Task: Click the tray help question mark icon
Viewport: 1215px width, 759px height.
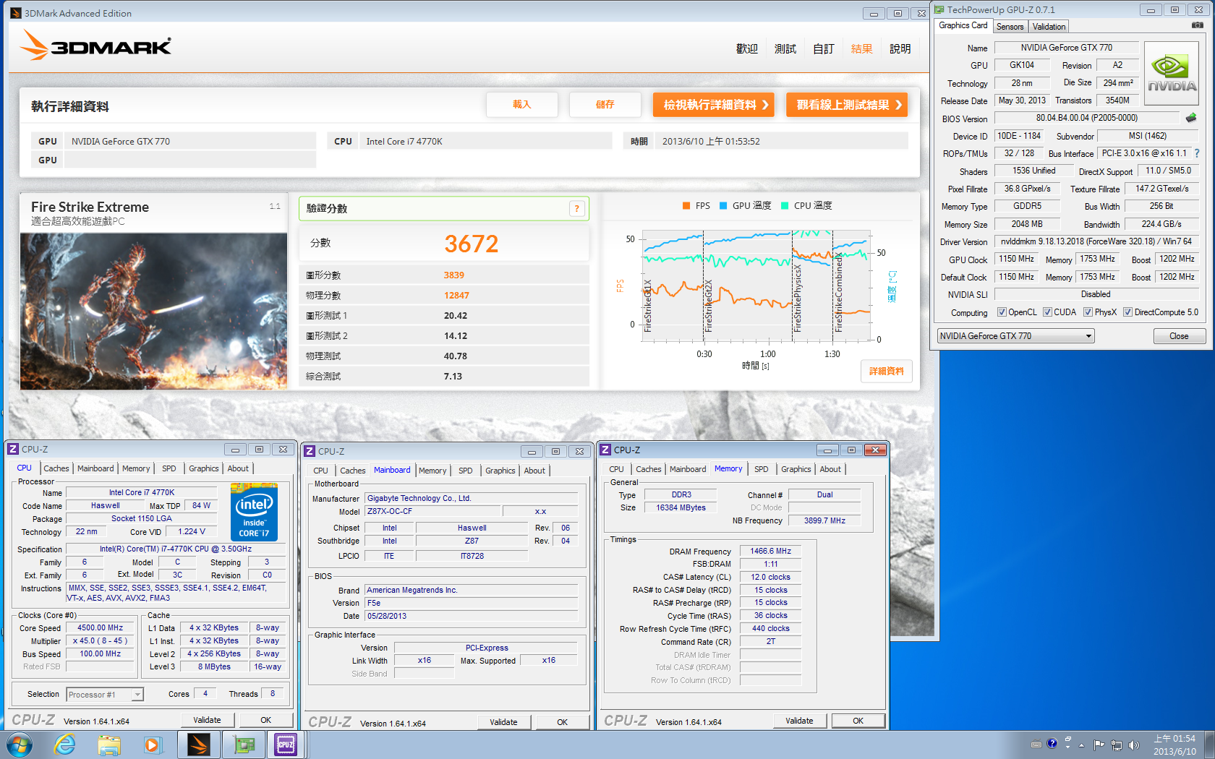Action: (x=1052, y=743)
